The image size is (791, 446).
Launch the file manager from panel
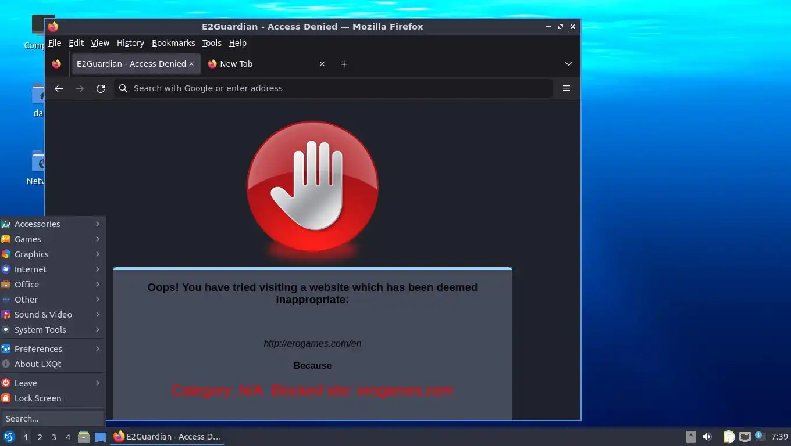pos(84,437)
